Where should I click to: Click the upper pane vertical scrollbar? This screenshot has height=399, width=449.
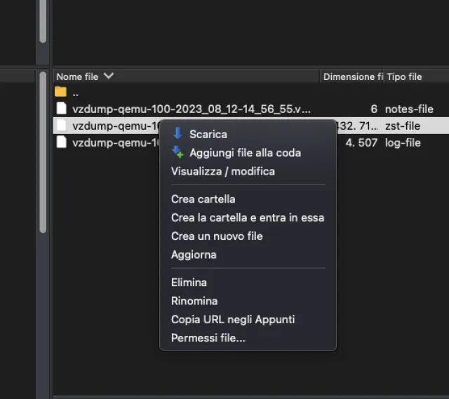coord(43,21)
